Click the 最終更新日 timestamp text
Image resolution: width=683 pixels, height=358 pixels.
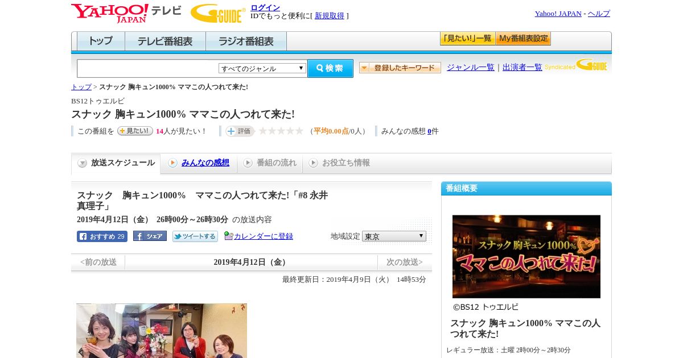click(x=354, y=280)
